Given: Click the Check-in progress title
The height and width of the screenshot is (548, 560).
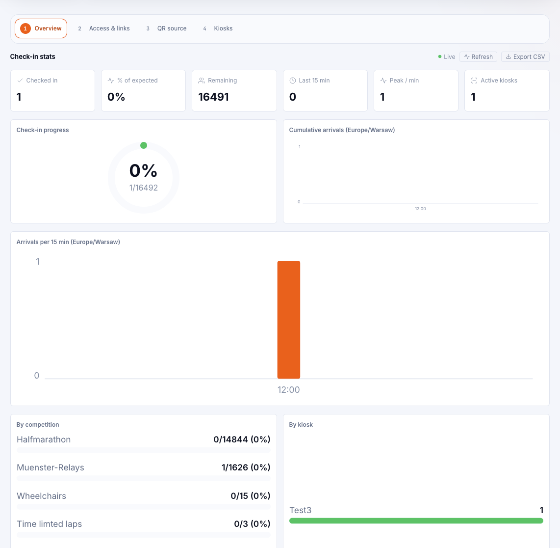Looking at the screenshot, I should click(43, 130).
